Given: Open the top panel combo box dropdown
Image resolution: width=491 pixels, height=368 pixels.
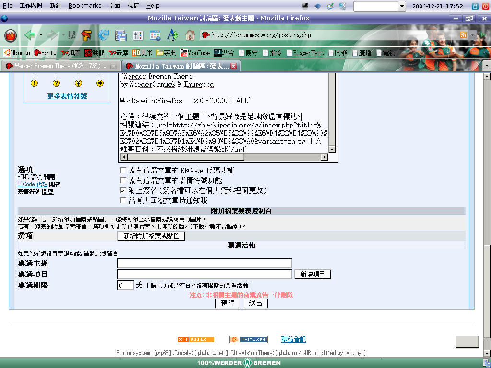Looking at the screenshot, I should (x=402, y=6).
